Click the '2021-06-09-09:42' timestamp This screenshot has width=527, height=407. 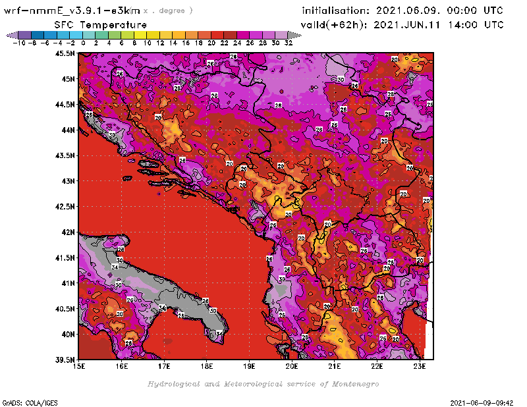[x=482, y=403]
